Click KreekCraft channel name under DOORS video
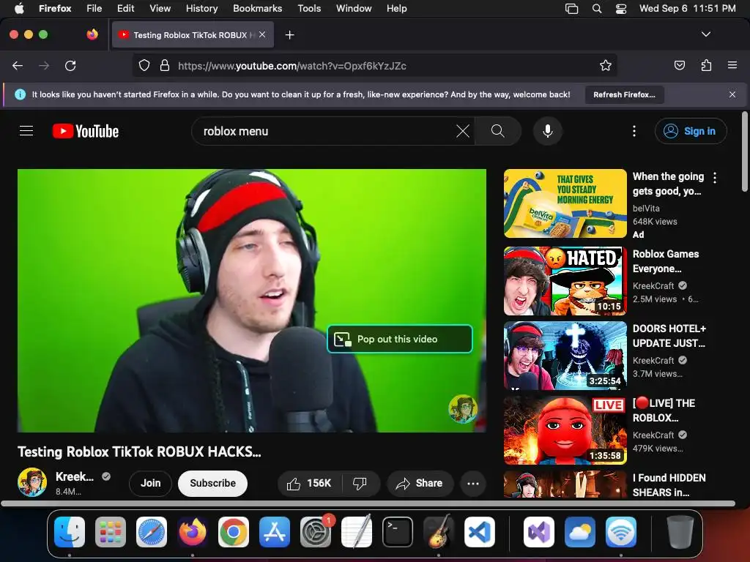This screenshot has width=750, height=562. point(653,360)
